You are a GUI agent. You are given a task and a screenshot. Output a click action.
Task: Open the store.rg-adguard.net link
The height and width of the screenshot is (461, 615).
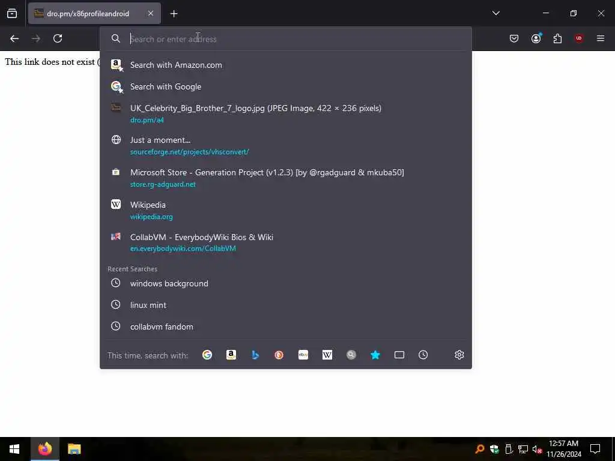[163, 184]
